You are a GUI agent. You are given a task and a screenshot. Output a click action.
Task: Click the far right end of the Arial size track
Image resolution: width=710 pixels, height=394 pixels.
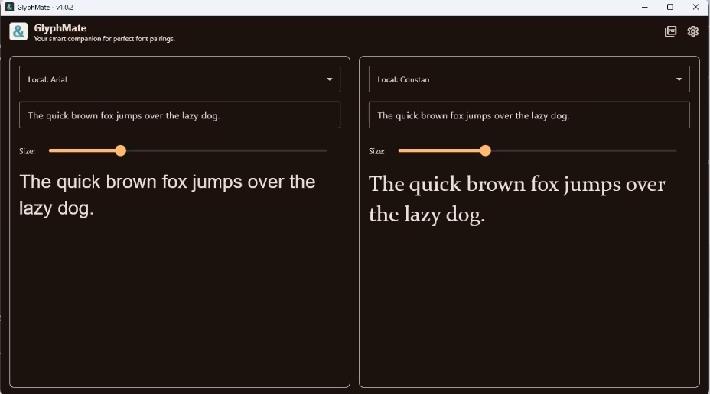[x=325, y=150]
